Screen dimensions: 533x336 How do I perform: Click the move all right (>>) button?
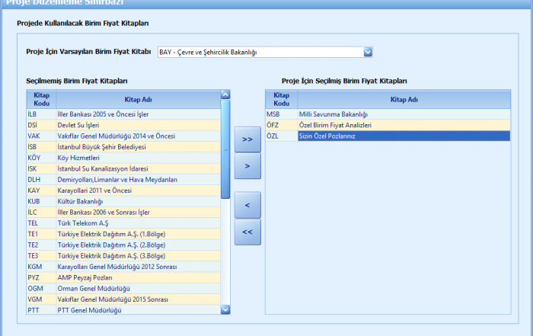pos(247,139)
